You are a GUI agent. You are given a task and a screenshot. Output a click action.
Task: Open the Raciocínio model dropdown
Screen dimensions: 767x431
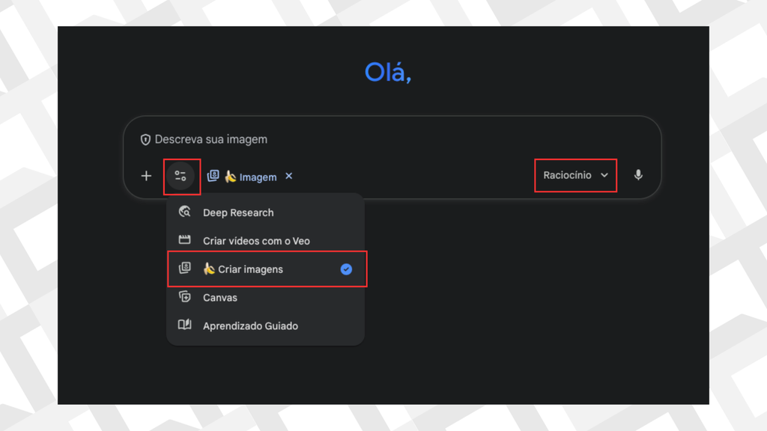[x=568, y=175]
